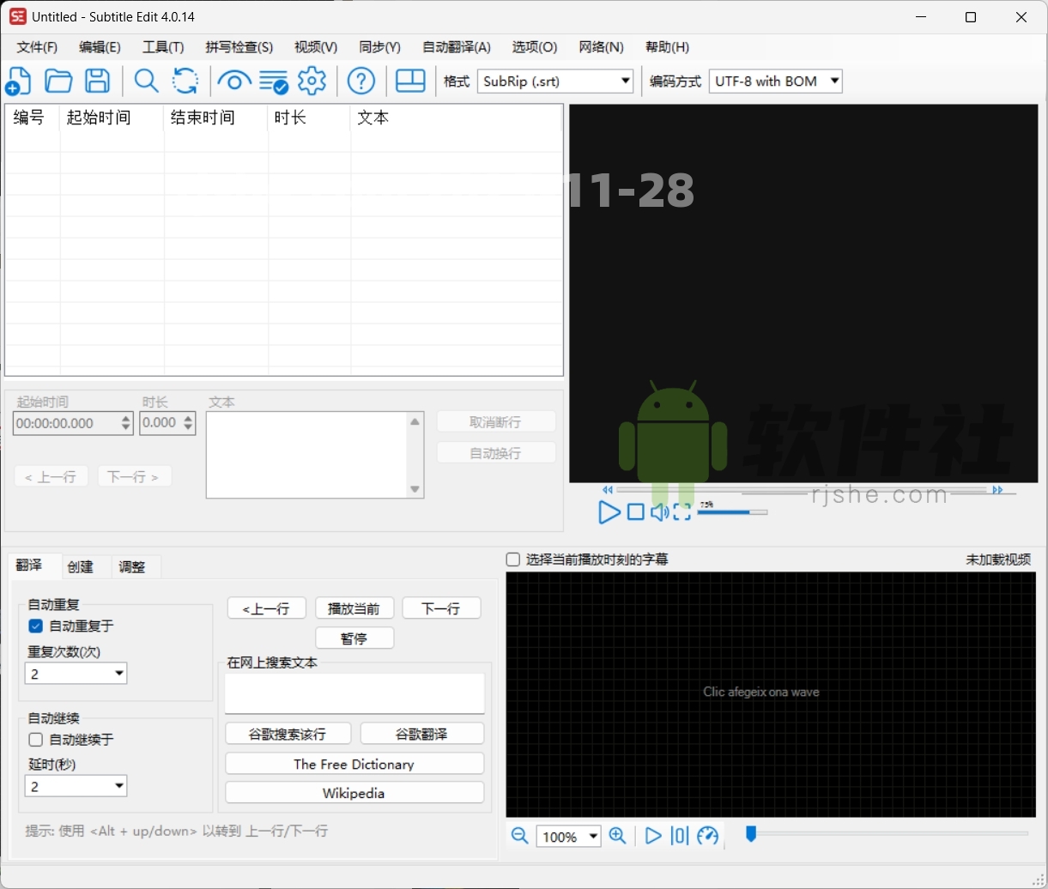Play the video
This screenshot has width=1048, height=889.
coord(609,512)
